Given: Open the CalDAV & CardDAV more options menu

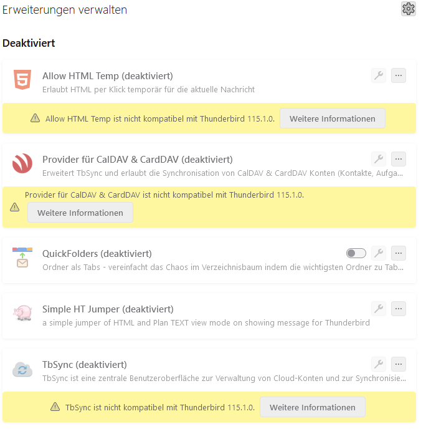Looking at the screenshot, I should tap(399, 159).
